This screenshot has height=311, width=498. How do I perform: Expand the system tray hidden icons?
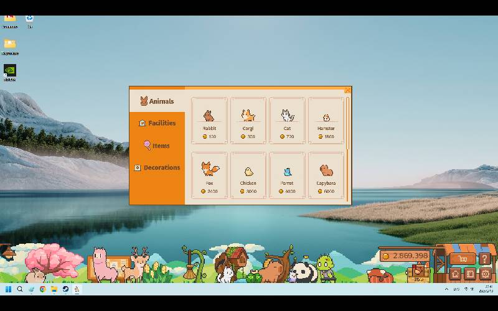pos(446,289)
